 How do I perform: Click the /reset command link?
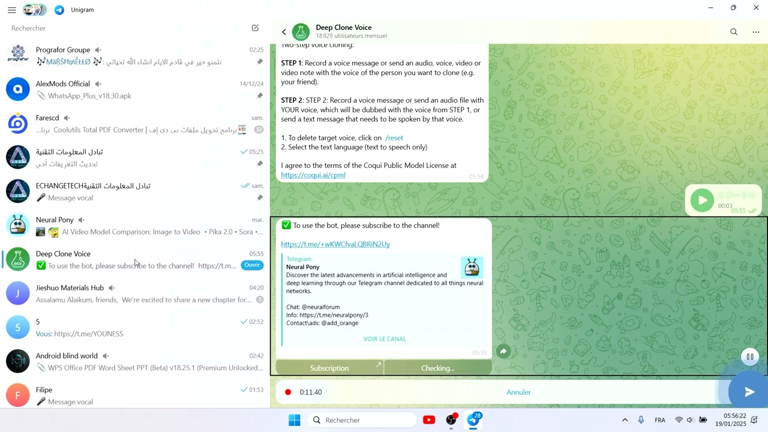(x=394, y=138)
